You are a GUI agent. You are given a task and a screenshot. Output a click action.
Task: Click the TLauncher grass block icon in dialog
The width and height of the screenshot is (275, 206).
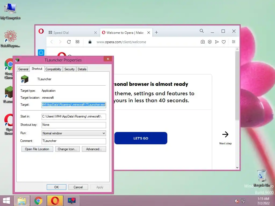tap(24, 79)
